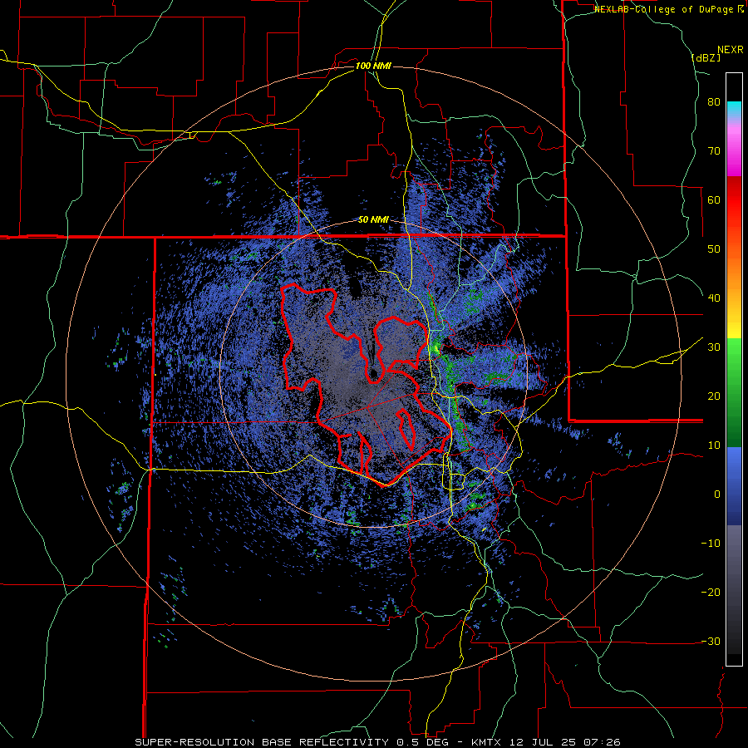This screenshot has width=748, height=748.
Task: Click the 12 JUL 25 date text
Action: coord(541,742)
